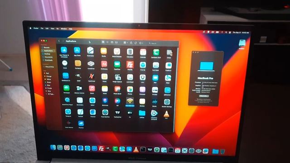Open the App Store application icon
This screenshot has width=290, height=163.
point(77,50)
